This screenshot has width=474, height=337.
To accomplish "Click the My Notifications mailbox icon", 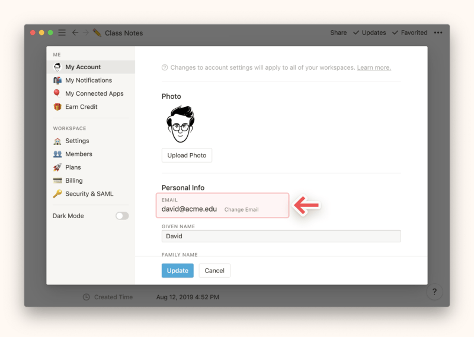I will coord(57,80).
